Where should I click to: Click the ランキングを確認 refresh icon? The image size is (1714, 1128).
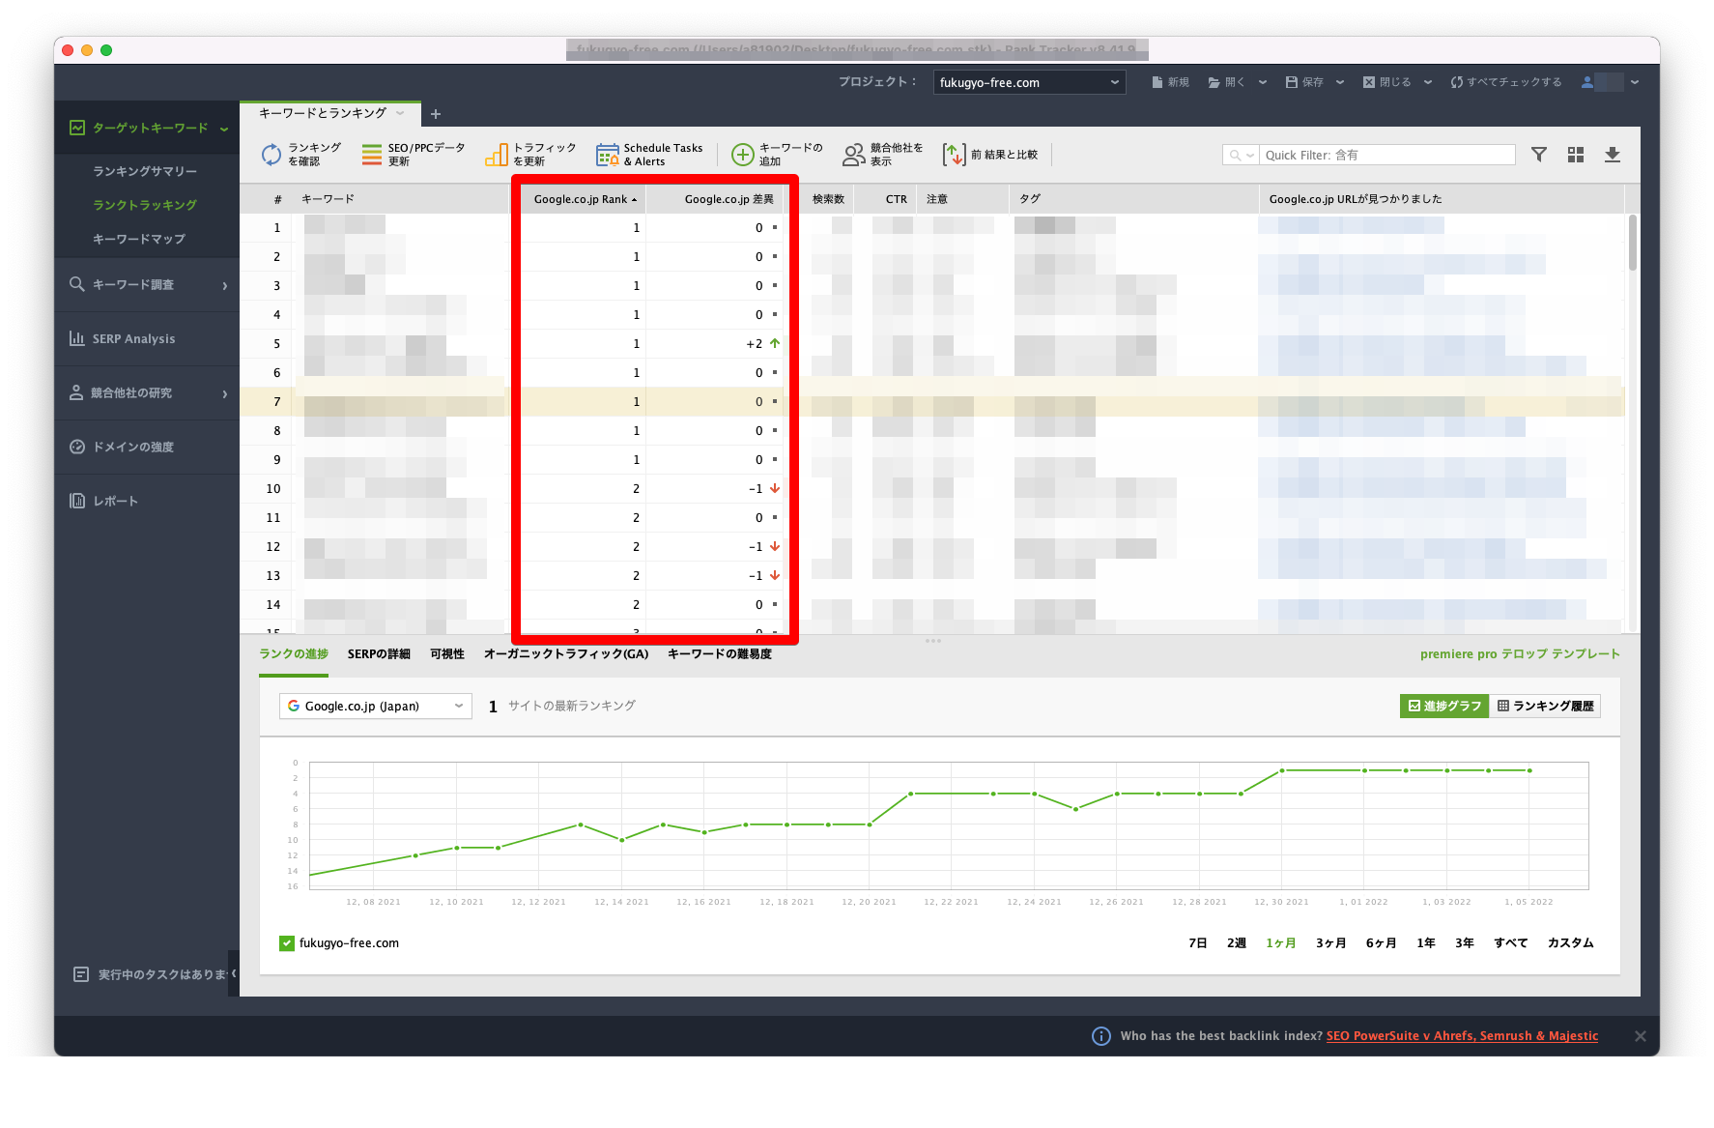271,155
